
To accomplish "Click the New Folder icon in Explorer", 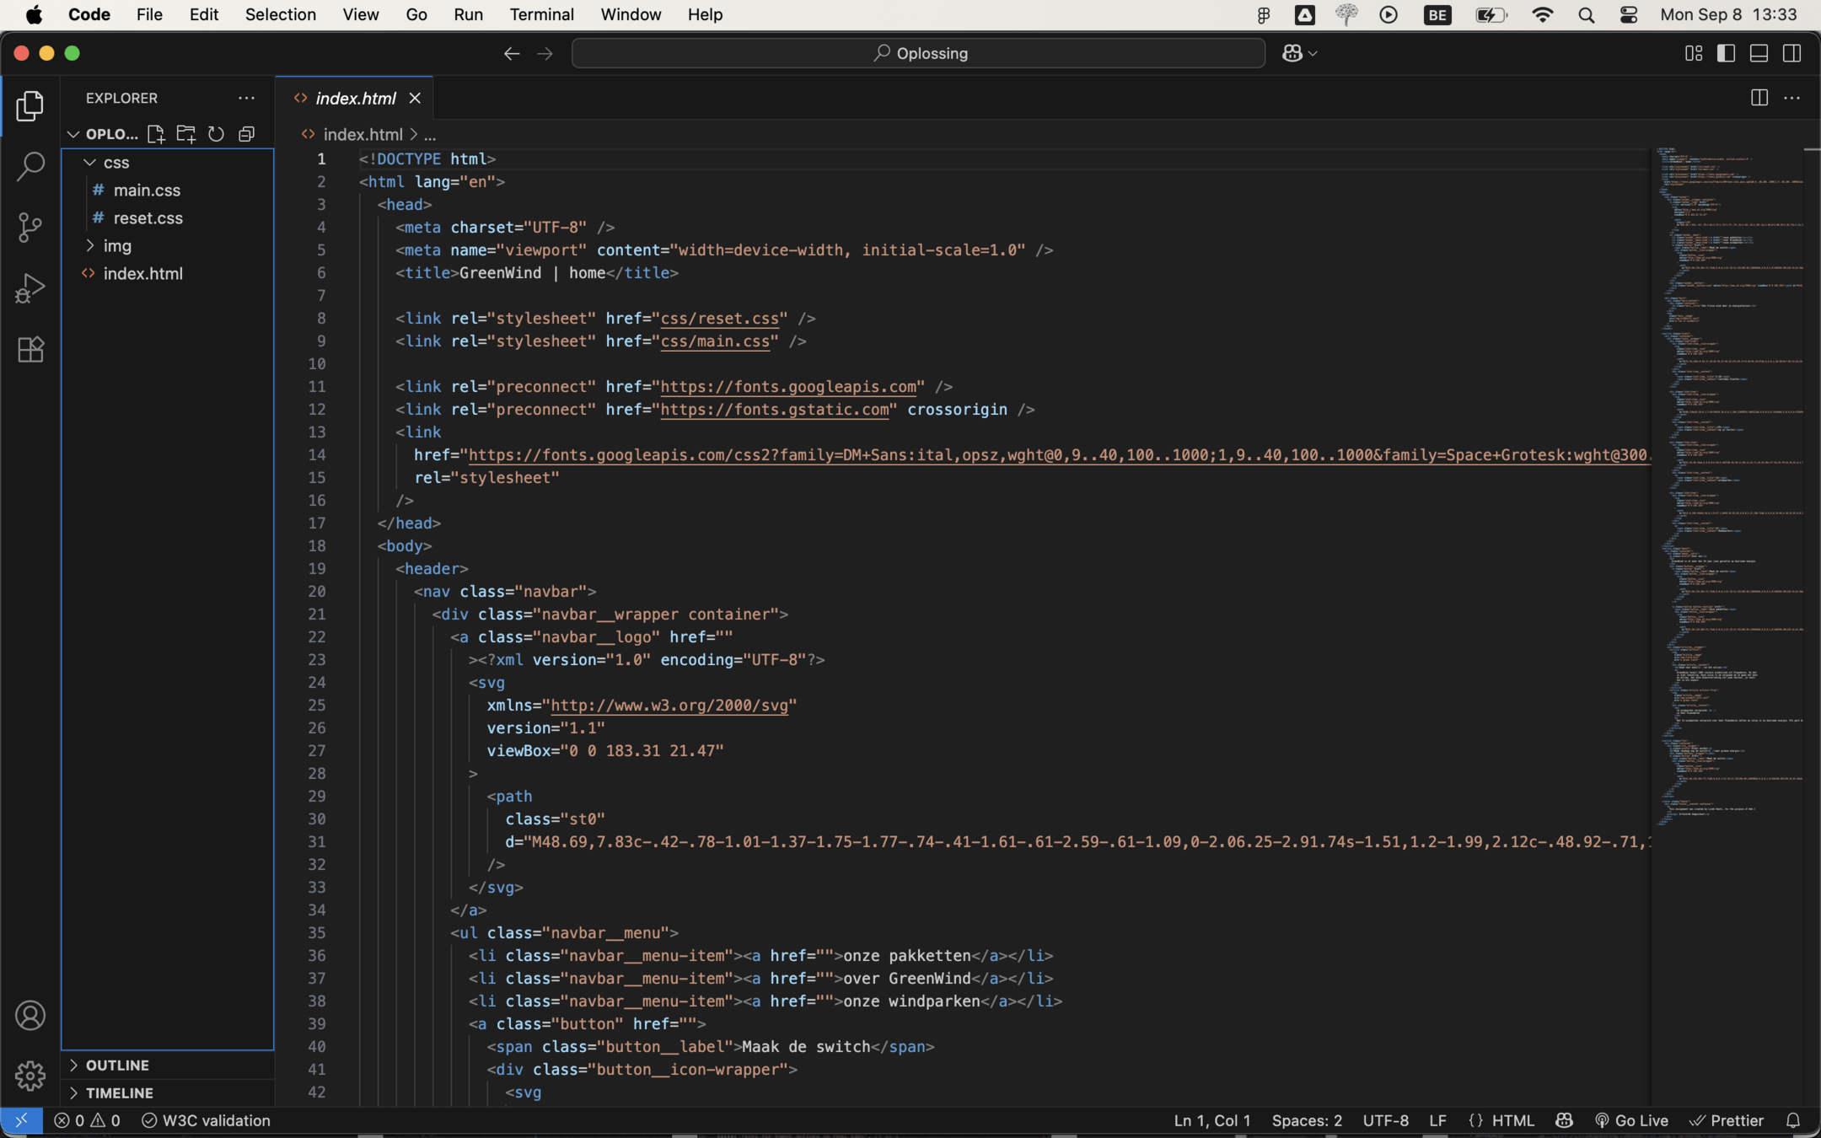I will tap(185, 134).
